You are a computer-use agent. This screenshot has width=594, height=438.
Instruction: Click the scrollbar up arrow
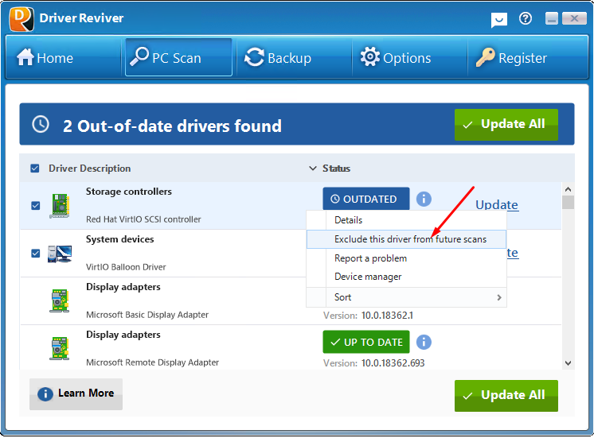tap(568, 188)
